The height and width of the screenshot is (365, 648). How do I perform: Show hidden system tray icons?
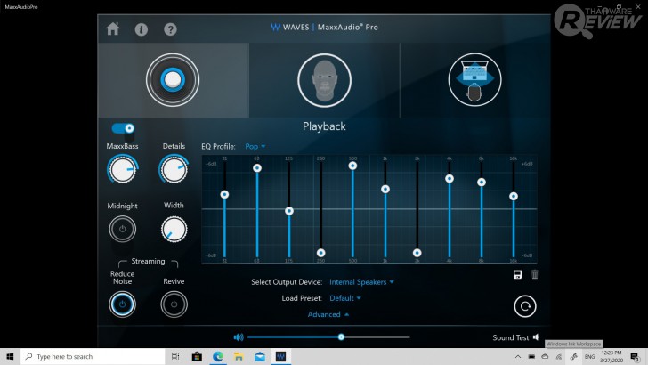518,357
